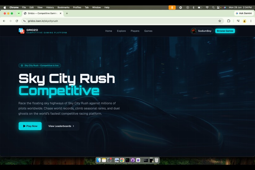Reload the current page
Screen dimensions: 255x170
17,21
